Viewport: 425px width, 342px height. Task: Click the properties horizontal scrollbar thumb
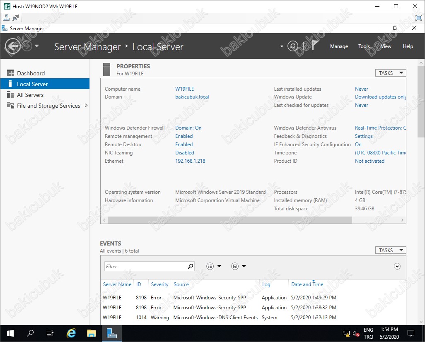click(x=230, y=220)
